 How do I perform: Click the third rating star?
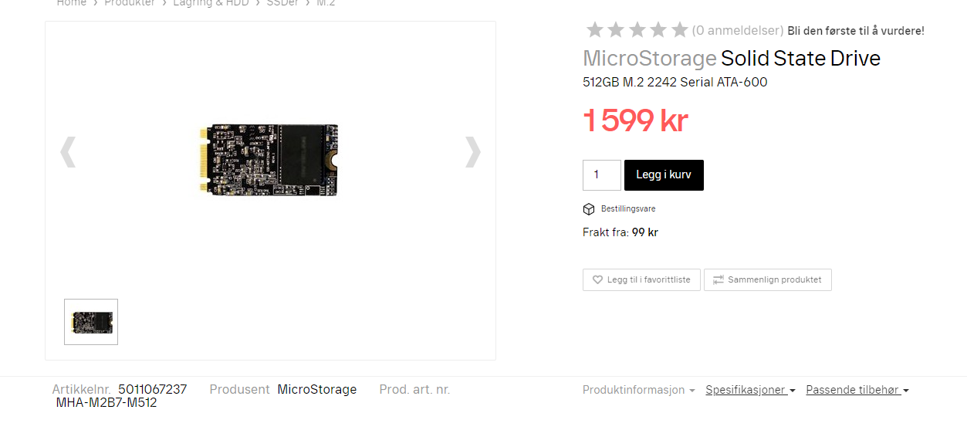637,30
